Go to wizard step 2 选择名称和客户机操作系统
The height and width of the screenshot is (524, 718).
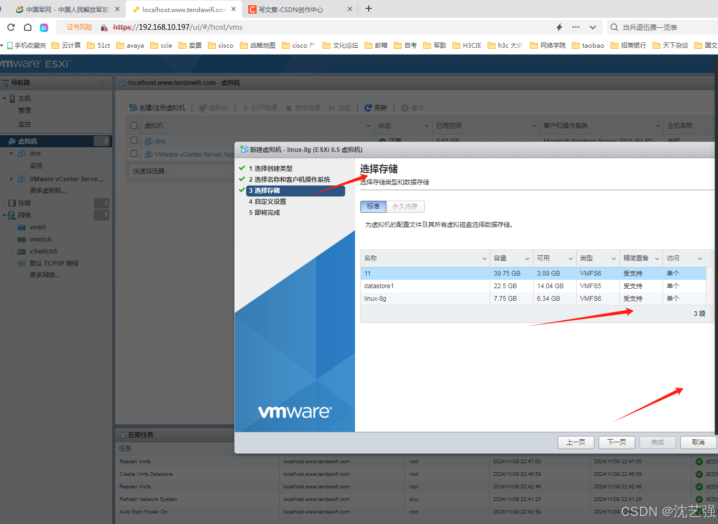[290, 180]
